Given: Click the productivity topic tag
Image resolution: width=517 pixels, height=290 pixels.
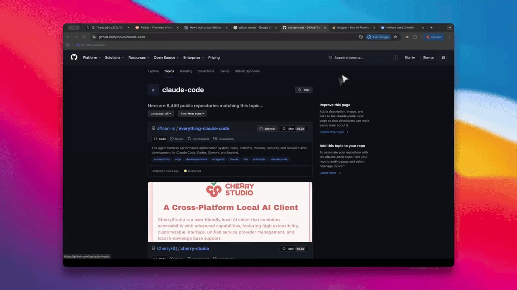Looking at the screenshot, I should click(162, 159).
